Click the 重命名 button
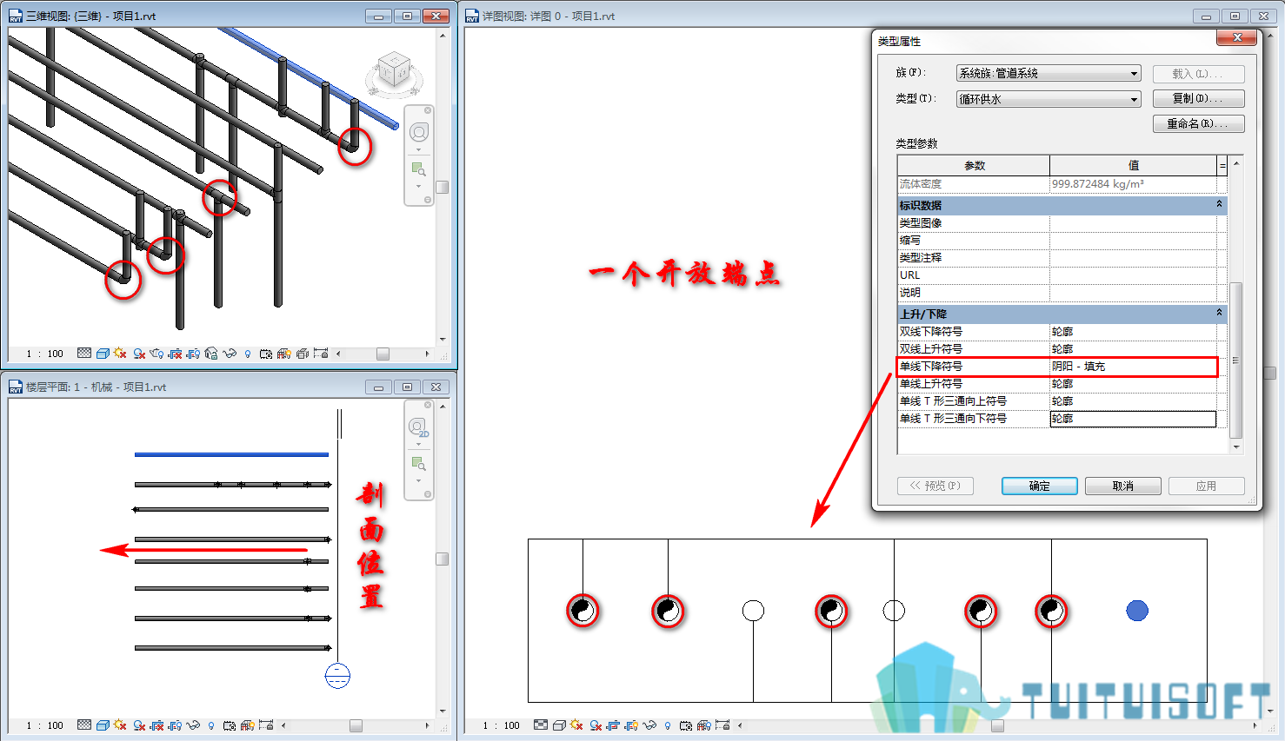The image size is (1285, 741). (x=1198, y=123)
